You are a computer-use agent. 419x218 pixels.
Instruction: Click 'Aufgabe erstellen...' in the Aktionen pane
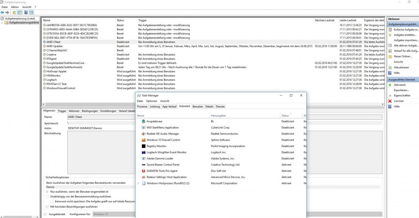pyautogui.click(x=405, y=35)
